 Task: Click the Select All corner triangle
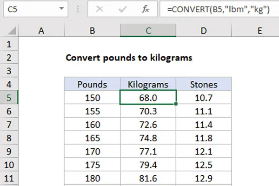click(x=12, y=30)
